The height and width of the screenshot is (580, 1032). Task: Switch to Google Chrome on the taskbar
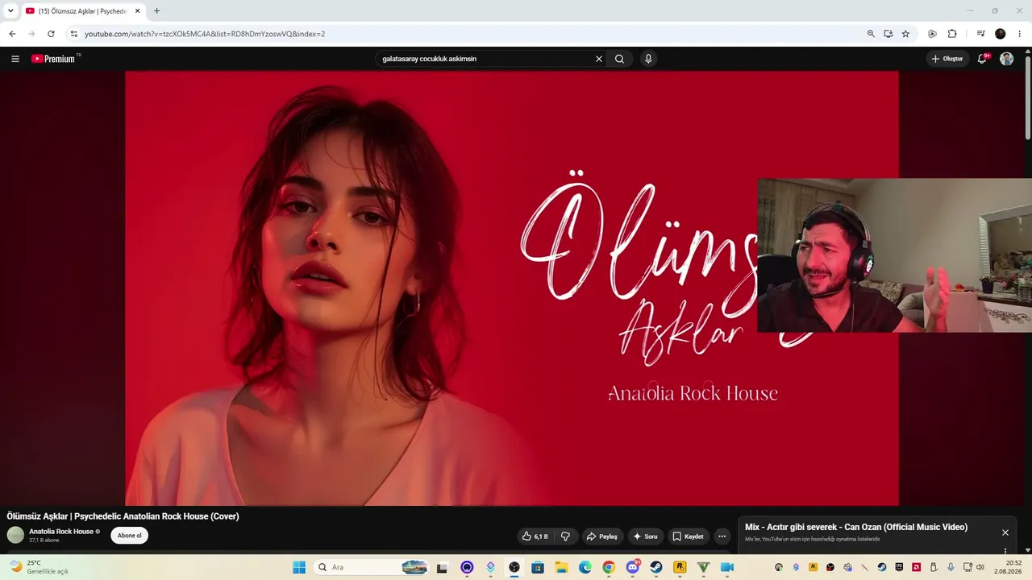609,567
